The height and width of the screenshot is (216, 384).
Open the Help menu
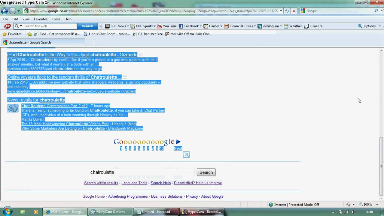(68, 19)
